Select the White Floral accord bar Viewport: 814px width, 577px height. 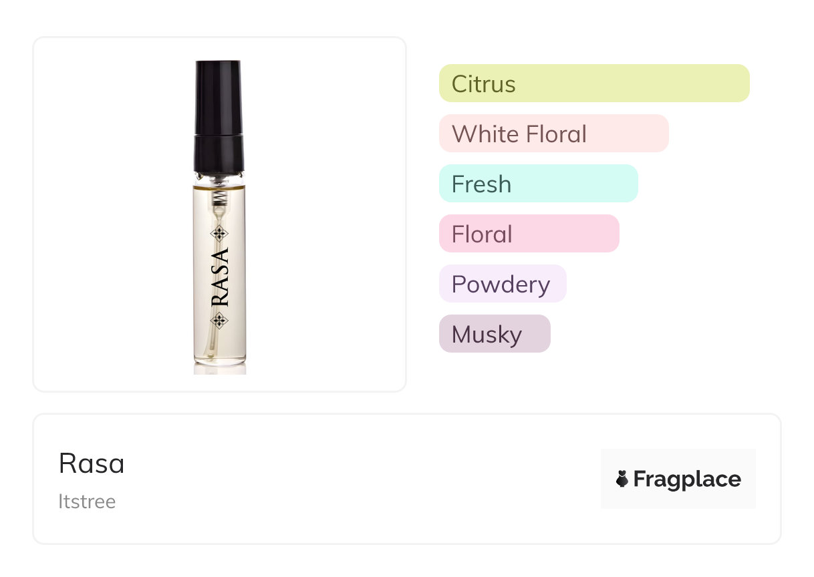click(x=553, y=134)
